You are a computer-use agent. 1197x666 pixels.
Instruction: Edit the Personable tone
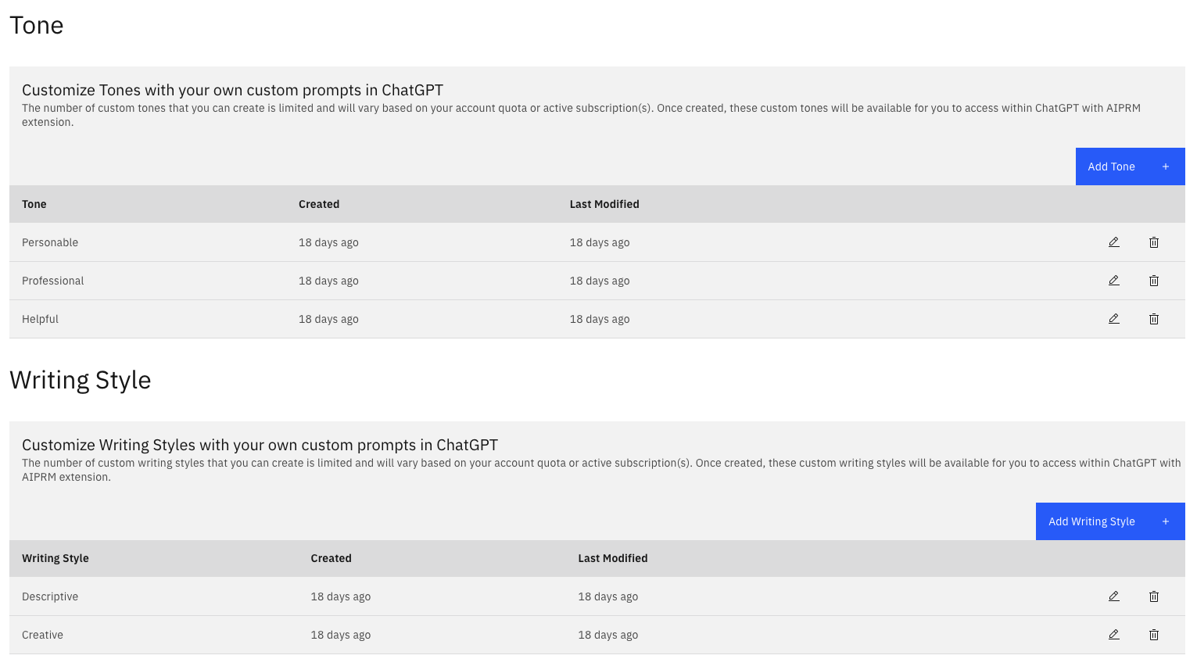1113,242
